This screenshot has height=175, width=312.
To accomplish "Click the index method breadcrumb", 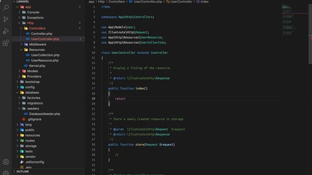I will pos(204,1).
